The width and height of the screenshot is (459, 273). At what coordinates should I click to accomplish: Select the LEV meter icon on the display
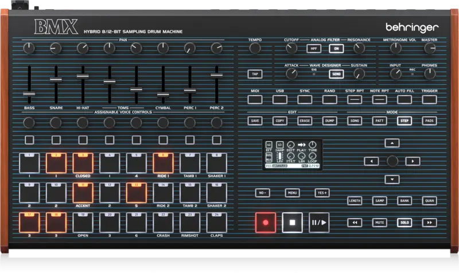[x=280, y=156]
